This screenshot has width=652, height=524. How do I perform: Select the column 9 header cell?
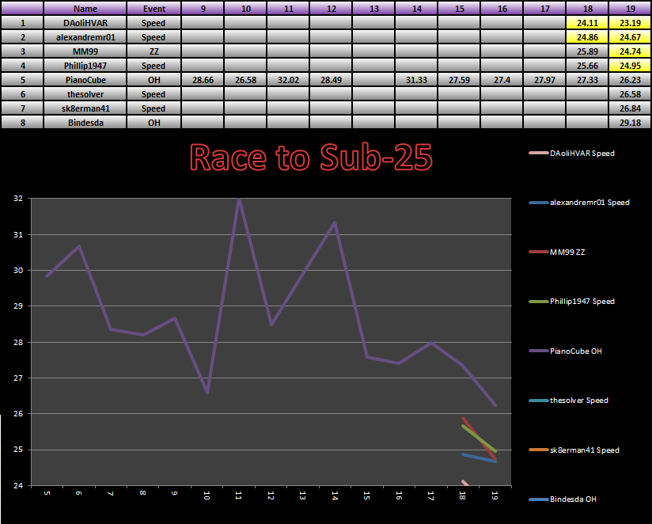point(203,9)
